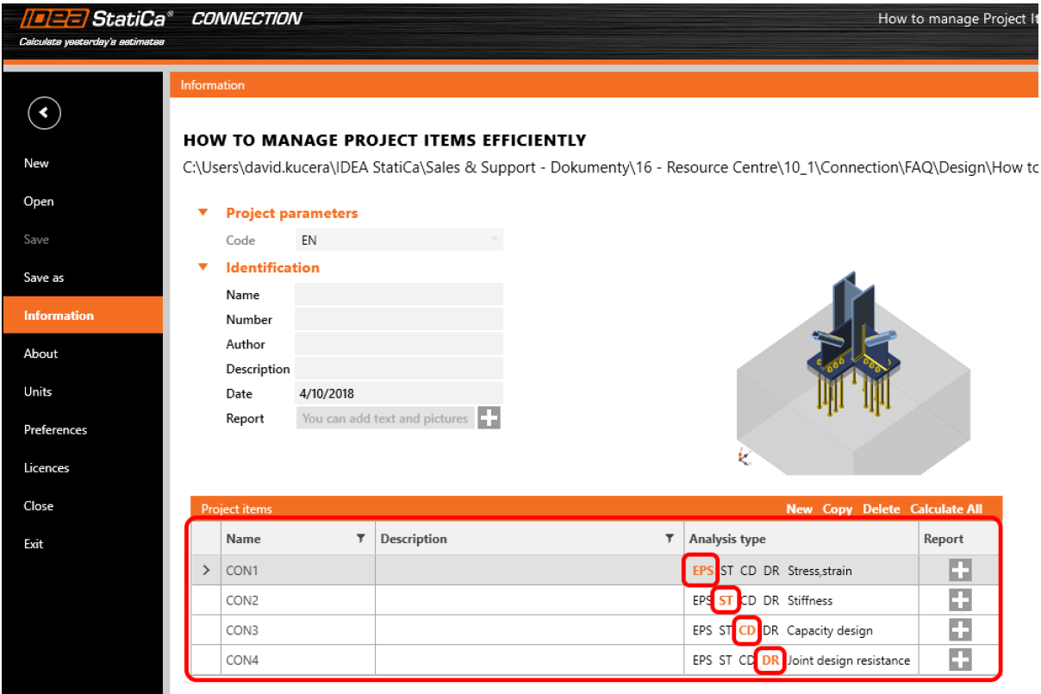Click the 'Capacity design' label in CON3

coord(830,630)
